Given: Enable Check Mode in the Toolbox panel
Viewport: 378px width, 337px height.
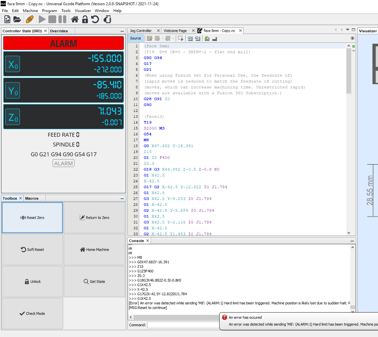Looking at the screenshot, I should 32,313.
